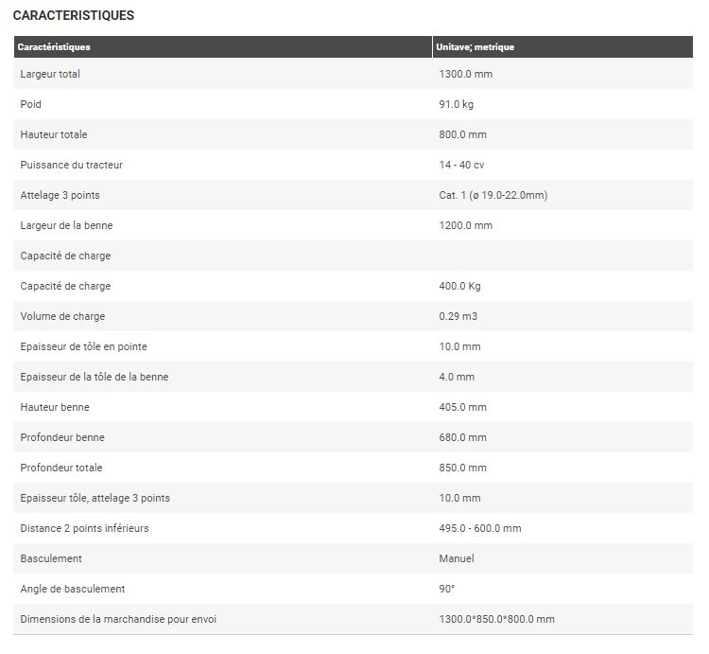The image size is (709, 654).
Task: Select the Profondeur benne row label
Action: pyautogui.click(x=62, y=437)
